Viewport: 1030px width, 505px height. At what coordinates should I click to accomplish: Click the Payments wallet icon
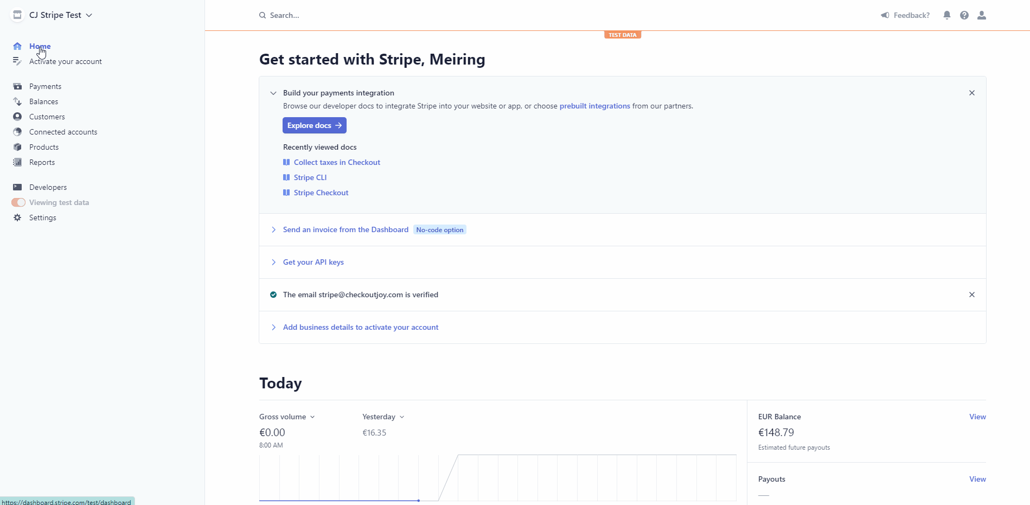point(17,86)
